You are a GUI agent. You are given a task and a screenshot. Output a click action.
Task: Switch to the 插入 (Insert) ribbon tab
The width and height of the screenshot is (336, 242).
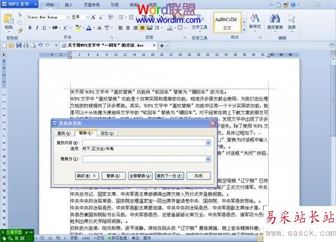[x=68, y=5]
